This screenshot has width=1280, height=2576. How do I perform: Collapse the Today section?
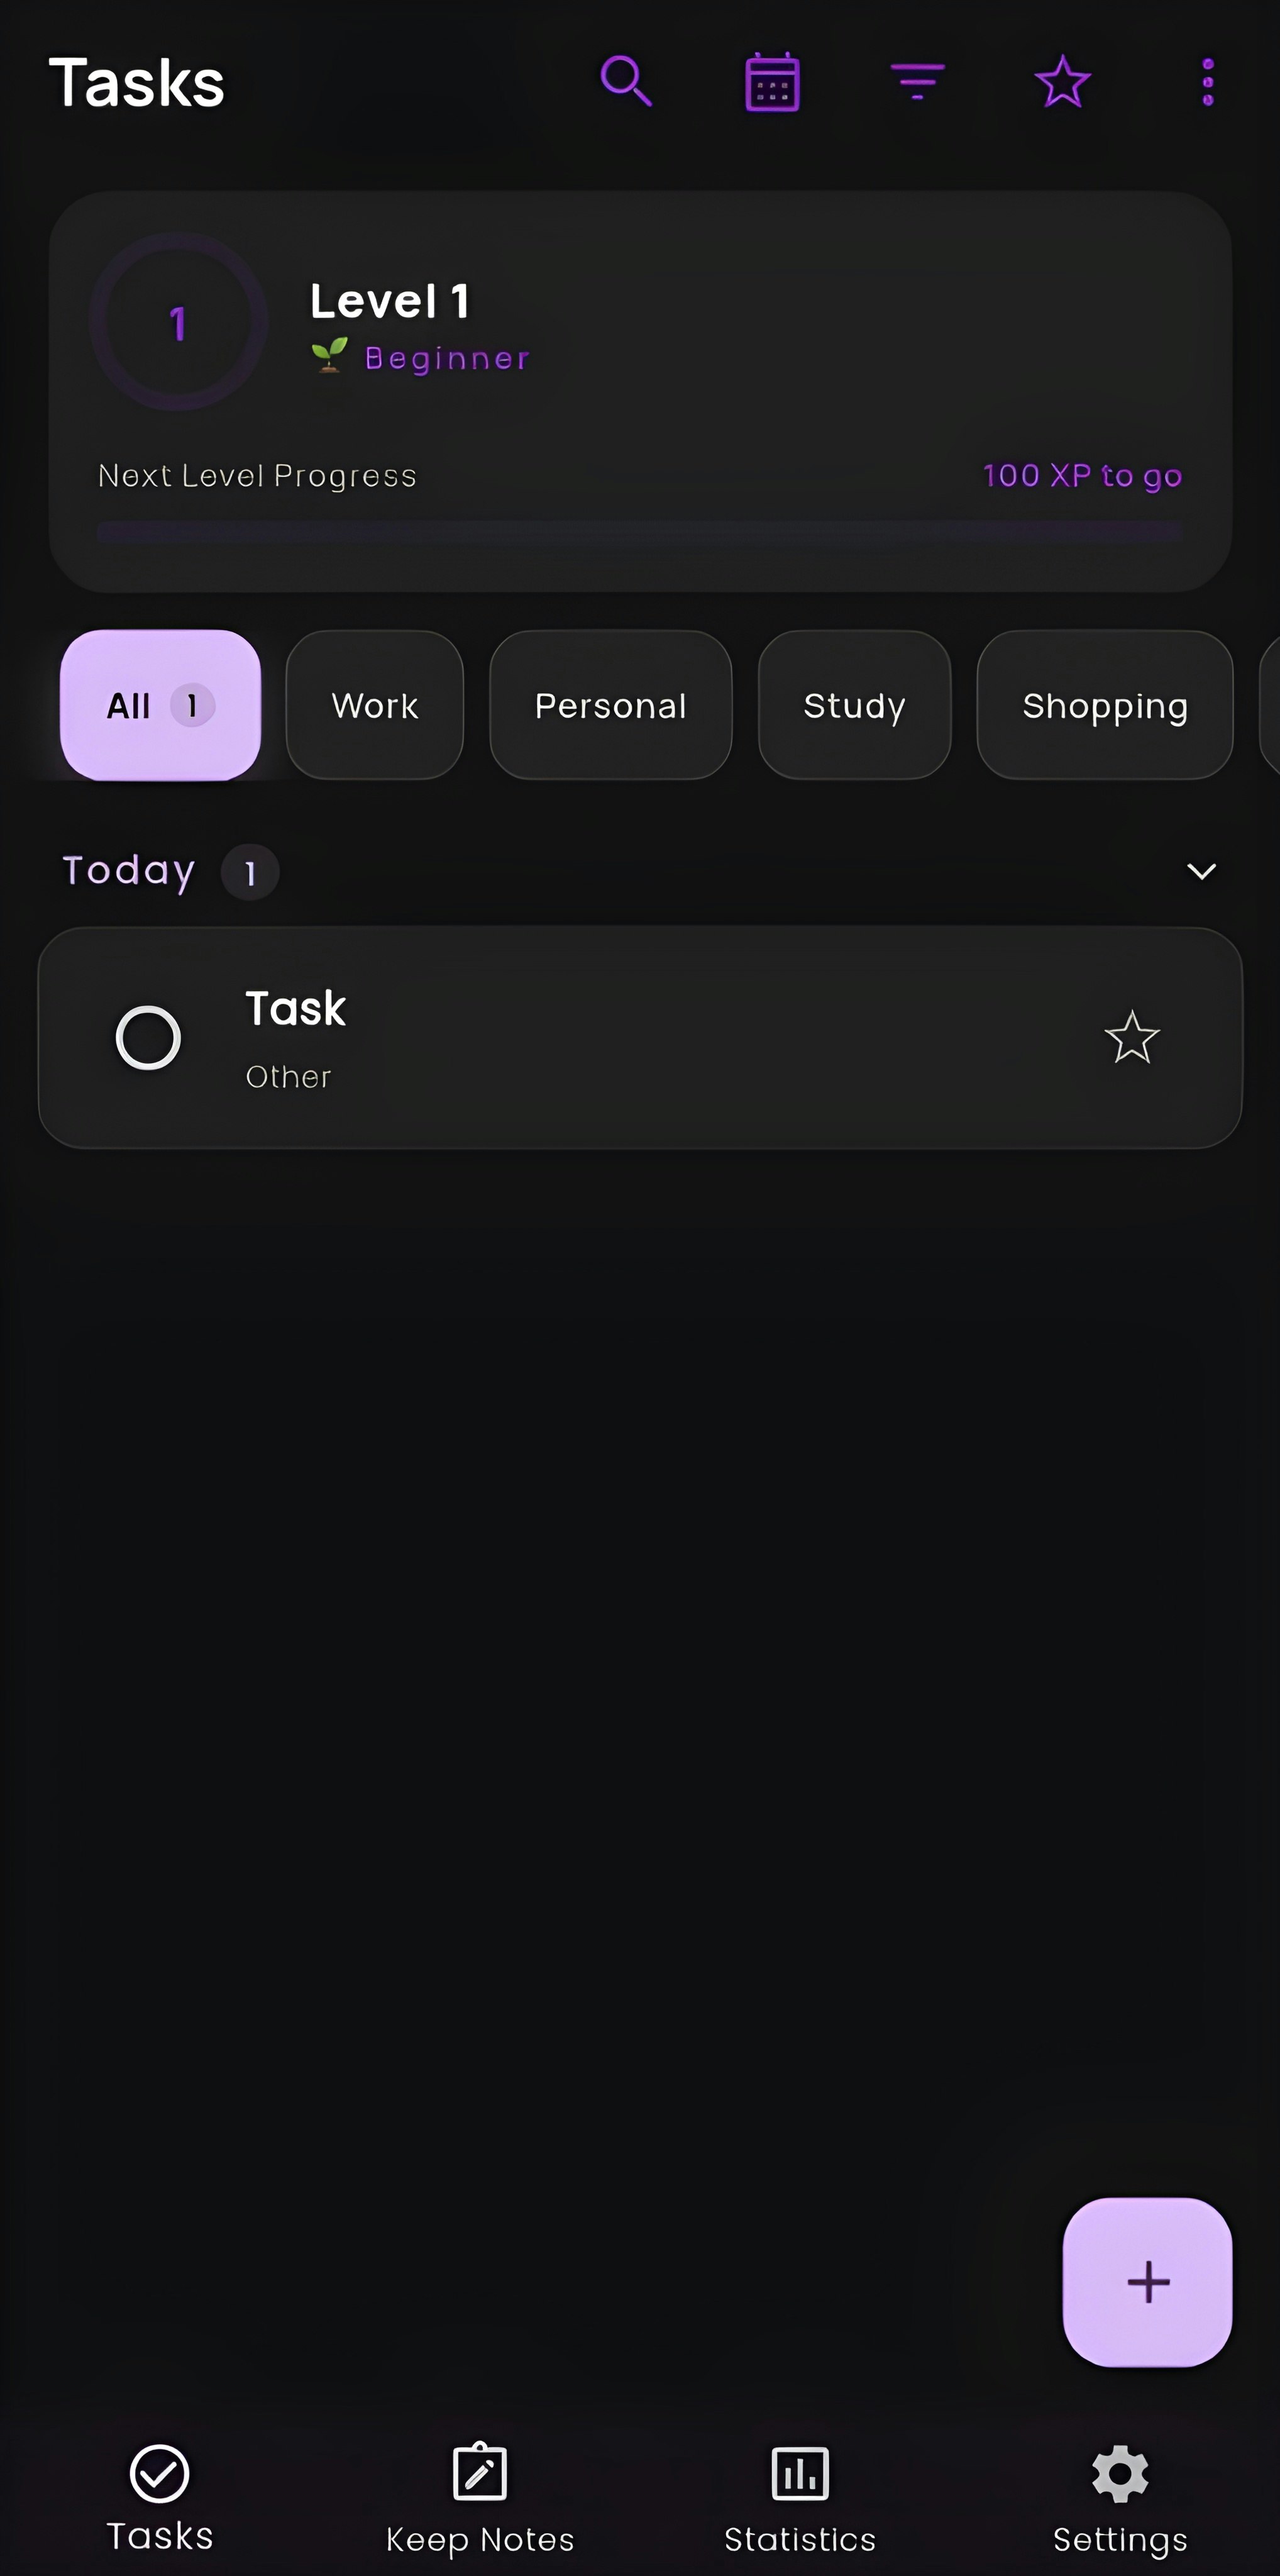point(1201,871)
